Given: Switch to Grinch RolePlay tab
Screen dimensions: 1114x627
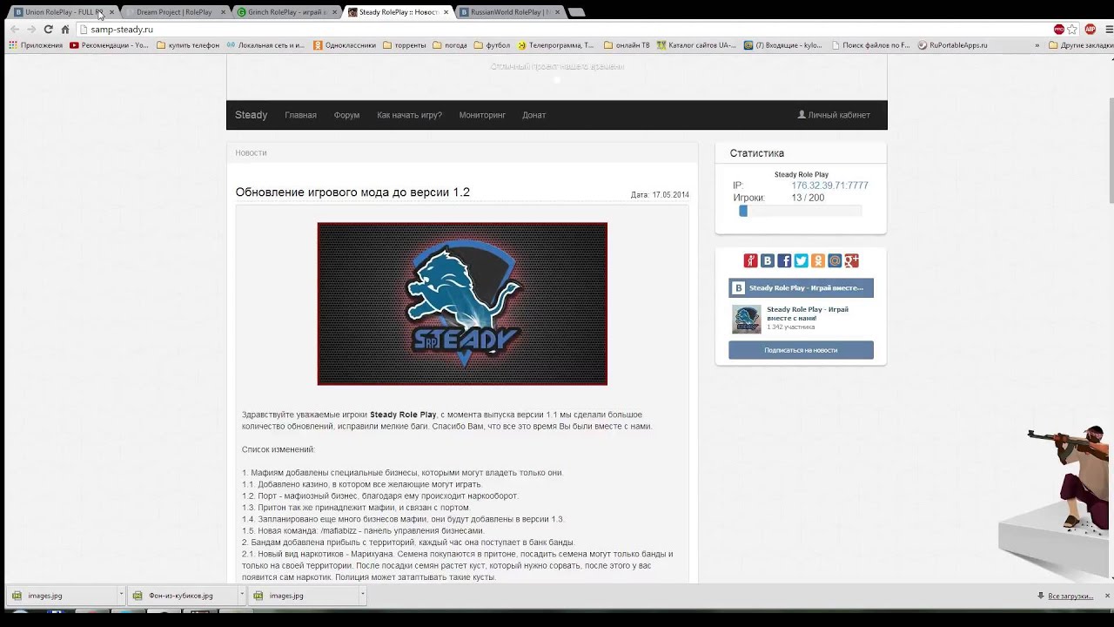Looking at the screenshot, I should point(285,12).
